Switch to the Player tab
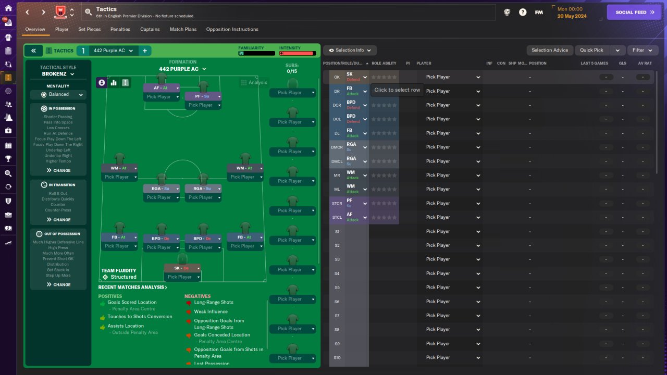This screenshot has width=667, height=375. (61, 29)
